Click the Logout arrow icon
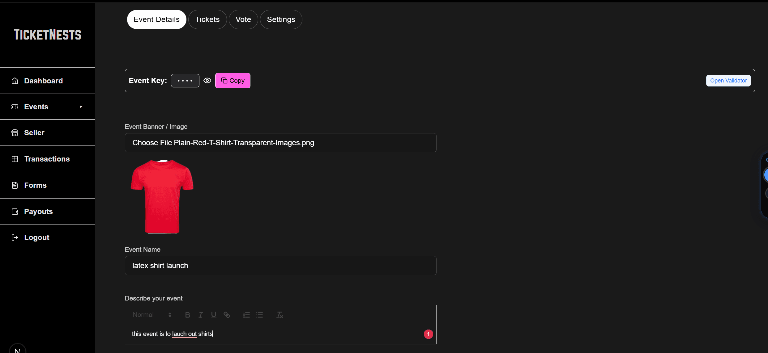768x353 pixels. tap(15, 237)
